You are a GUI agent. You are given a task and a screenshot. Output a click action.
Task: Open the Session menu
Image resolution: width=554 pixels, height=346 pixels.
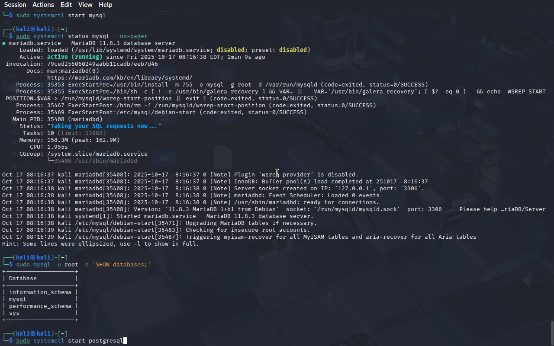(15, 5)
